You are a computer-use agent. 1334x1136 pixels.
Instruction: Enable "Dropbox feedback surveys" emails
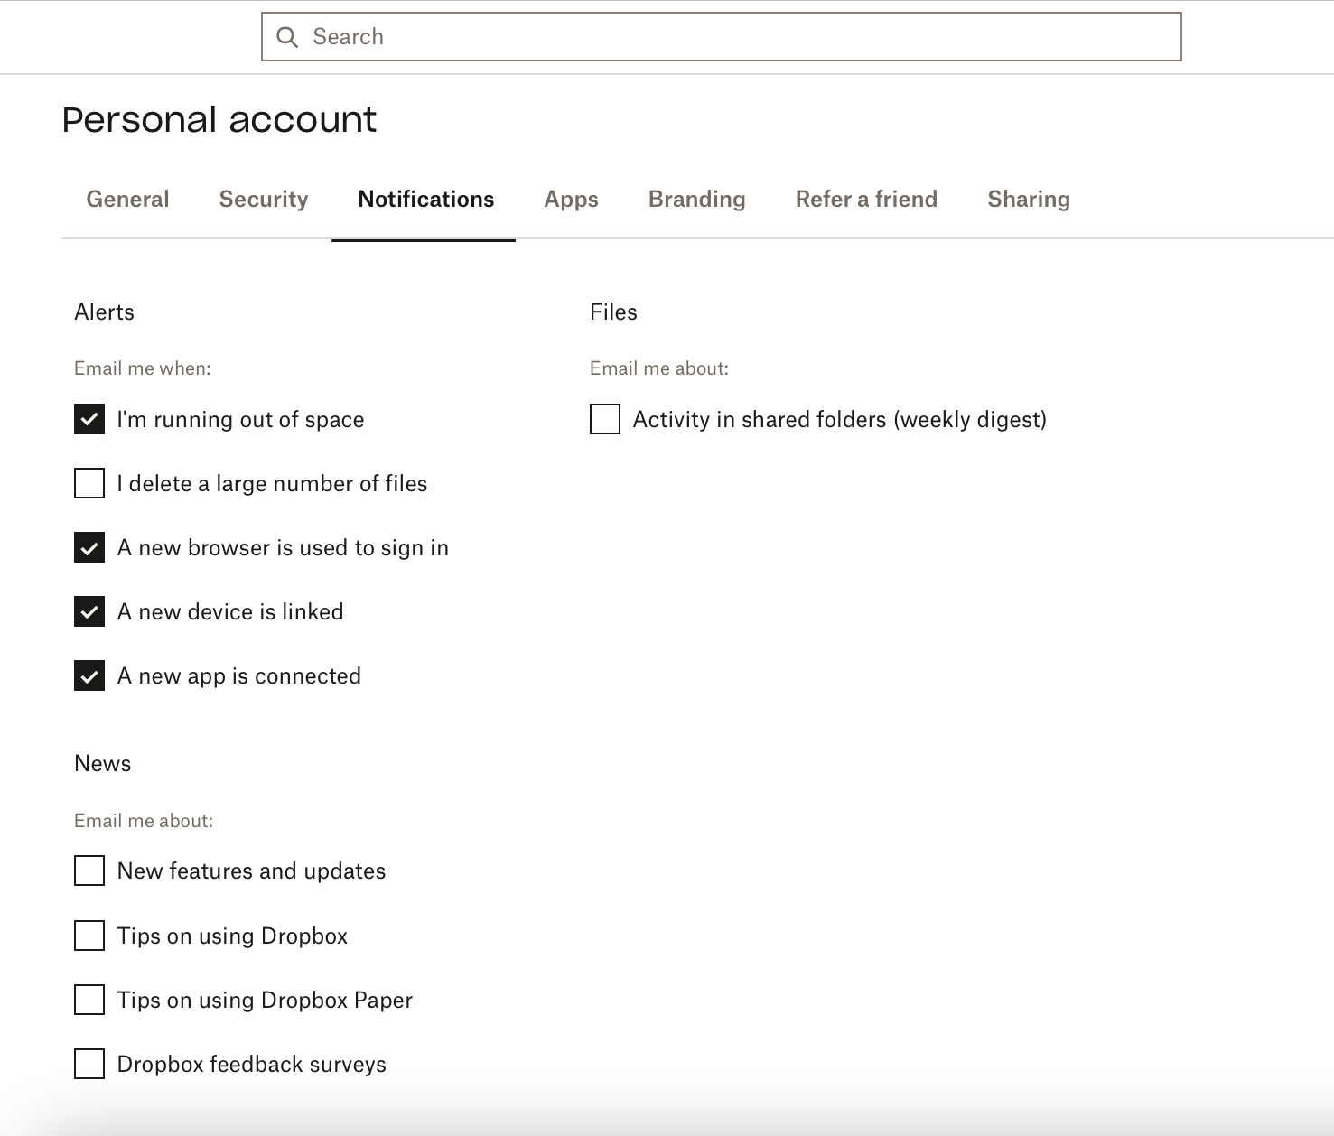click(89, 1064)
